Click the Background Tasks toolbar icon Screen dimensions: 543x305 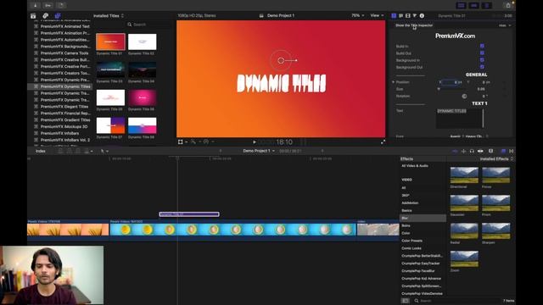(x=61, y=5)
